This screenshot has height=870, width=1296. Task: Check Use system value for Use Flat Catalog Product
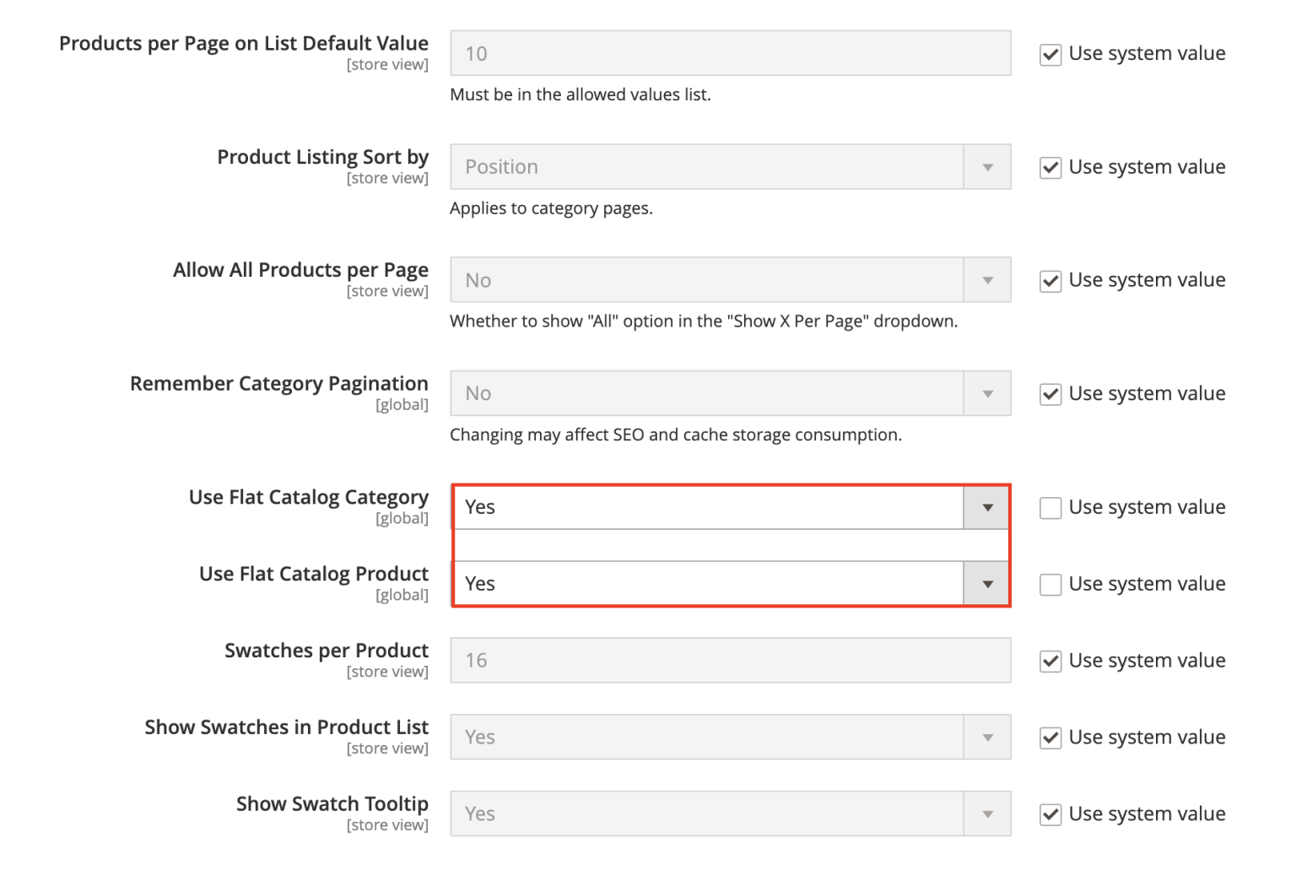click(x=1050, y=584)
